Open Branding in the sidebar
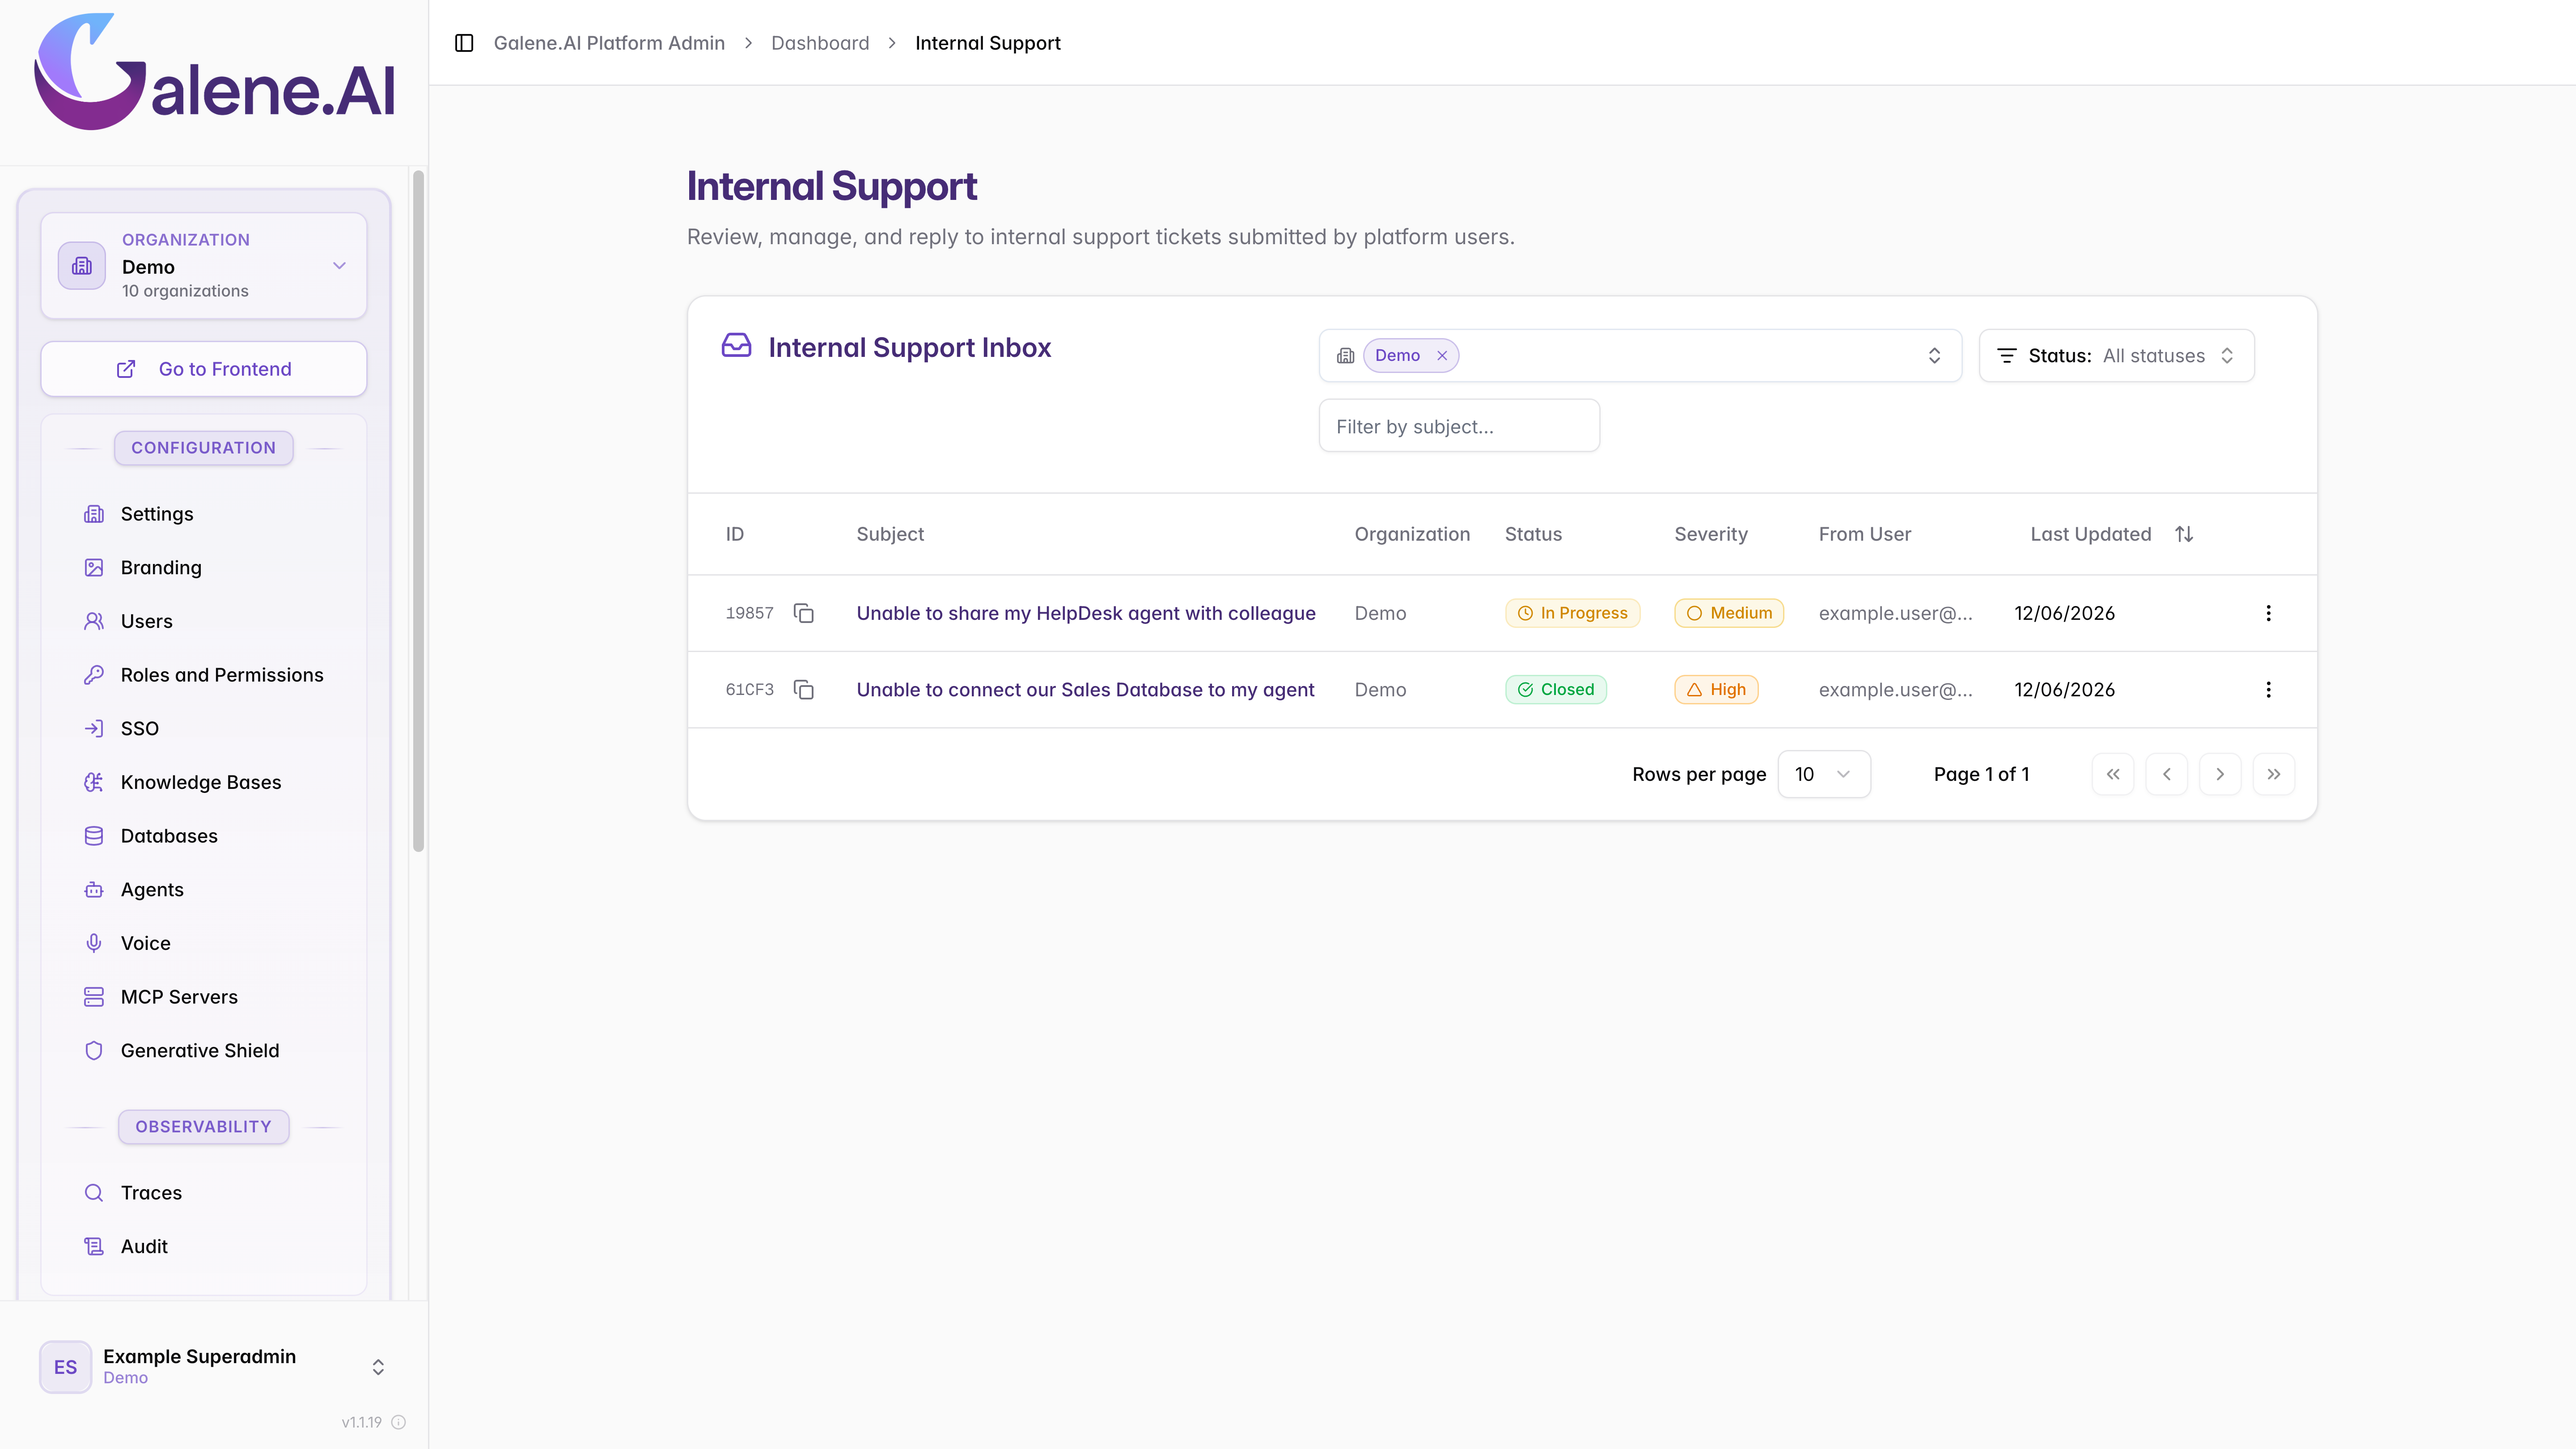This screenshot has height=1449, width=2576. 204,568
